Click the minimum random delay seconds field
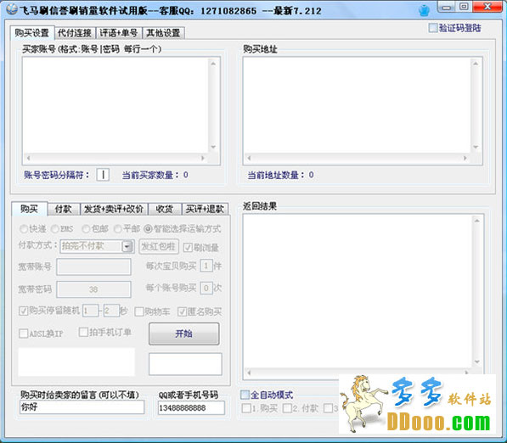This screenshot has width=507, height=443. click(x=91, y=311)
